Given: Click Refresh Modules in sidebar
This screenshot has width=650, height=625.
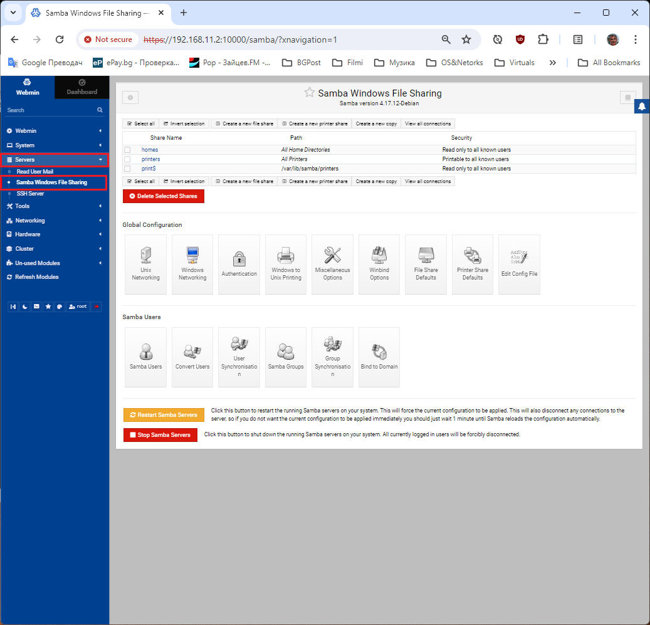Looking at the screenshot, I should (x=36, y=277).
